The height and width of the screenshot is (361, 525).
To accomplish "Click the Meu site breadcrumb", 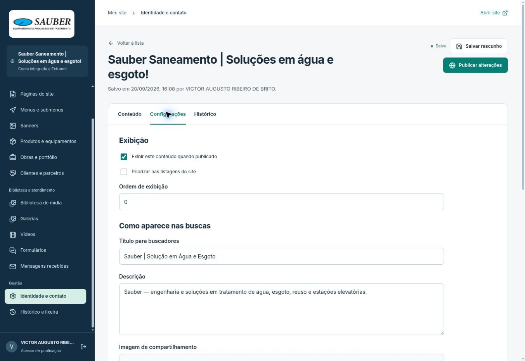I will point(117,13).
